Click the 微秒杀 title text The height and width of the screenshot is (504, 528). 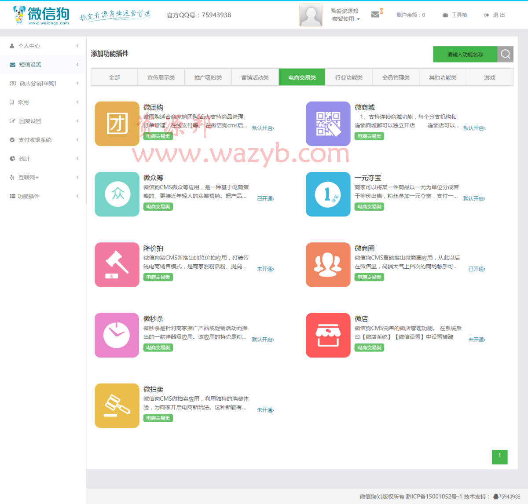154,319
